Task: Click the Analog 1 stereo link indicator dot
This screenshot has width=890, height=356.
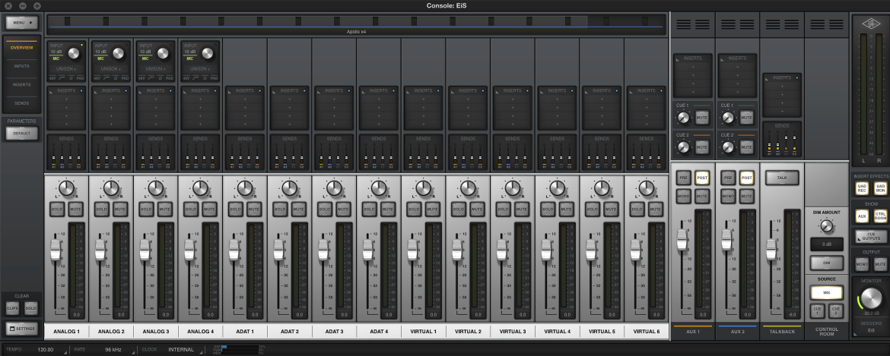Action: 81,44
